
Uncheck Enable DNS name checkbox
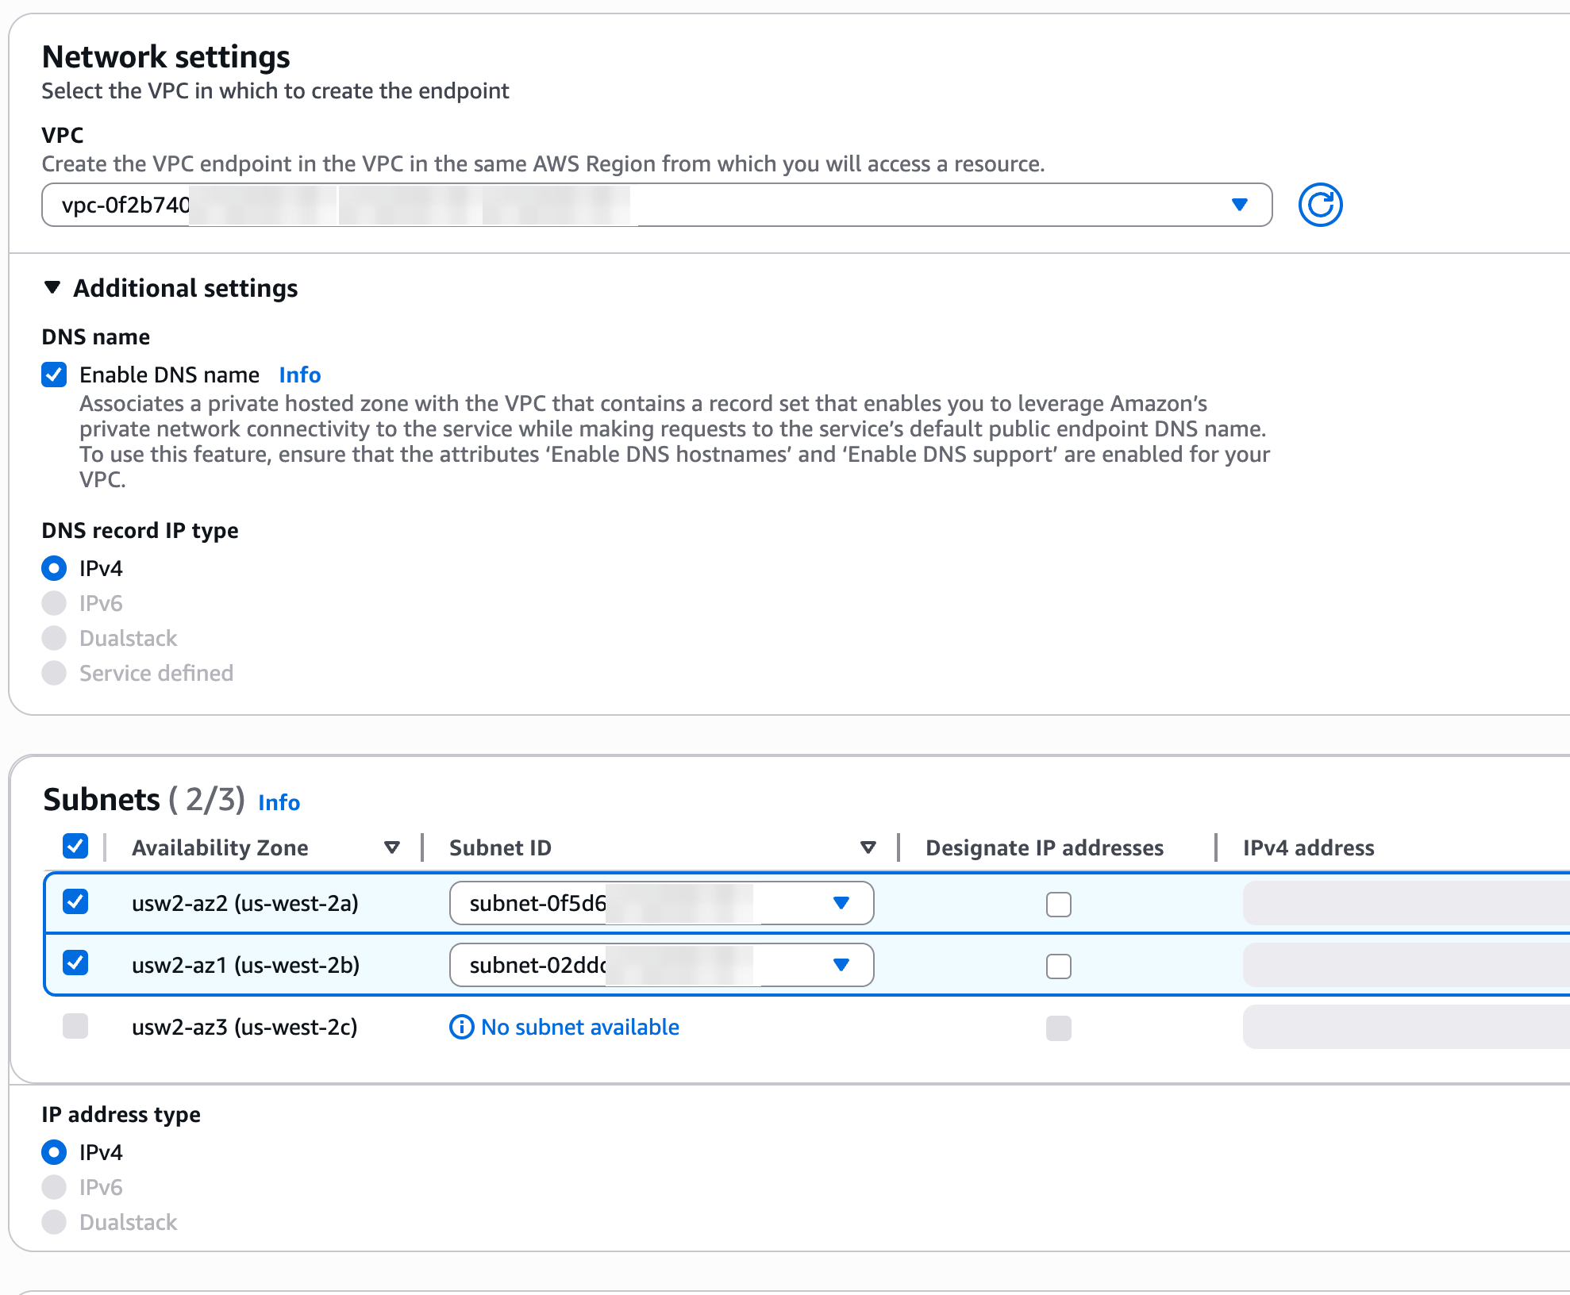(x=54, y=375)
